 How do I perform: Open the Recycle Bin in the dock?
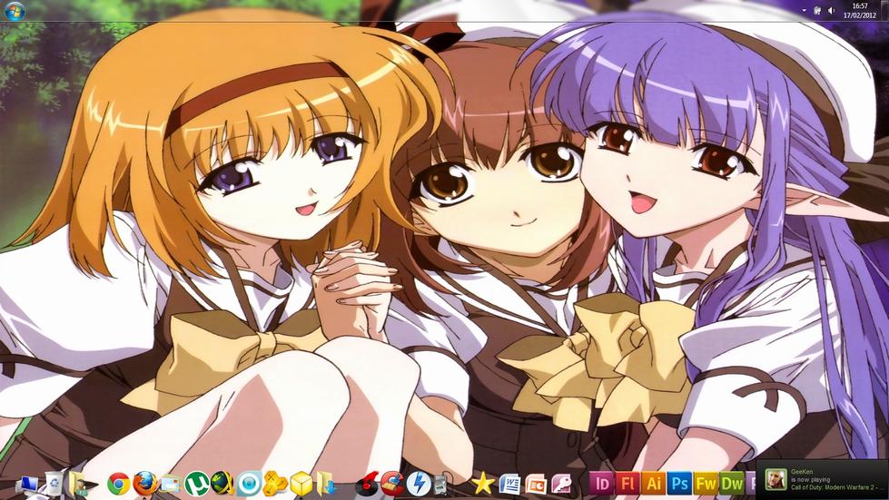pyautogui.click(x=53, y=484)
